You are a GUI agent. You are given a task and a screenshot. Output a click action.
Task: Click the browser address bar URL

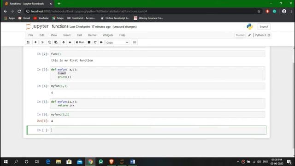89,11
